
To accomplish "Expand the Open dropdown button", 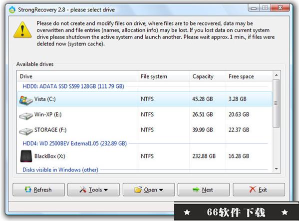I will pyautogui.click(x=149, y=189).
